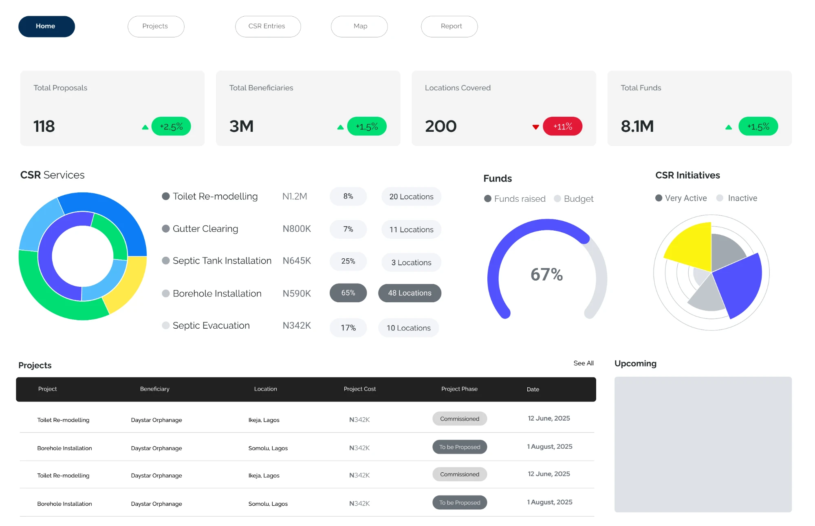Click the purple slice in CSR Initiatives chart
This screenshot has height=526, width=815.
coord(740,285)
